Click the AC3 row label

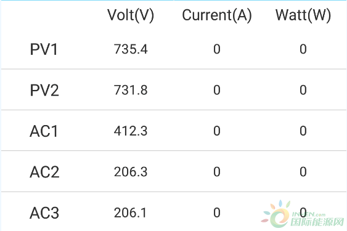pyautogui.click(x=44, y=213)
